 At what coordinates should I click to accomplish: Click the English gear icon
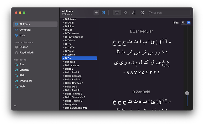click(16, 47)
